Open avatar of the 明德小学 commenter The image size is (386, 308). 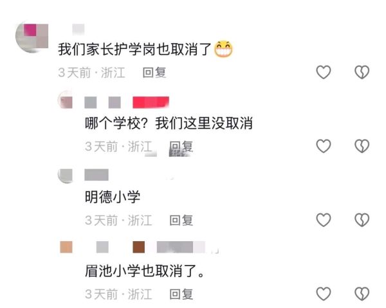pyautogui.click(x=66, y=176)
